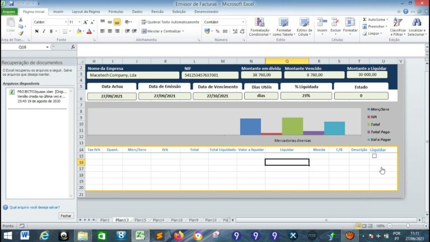Switch to Desenvolvedor ribbon tab
Screen dimensions: 430x242
tap(206, 12)
